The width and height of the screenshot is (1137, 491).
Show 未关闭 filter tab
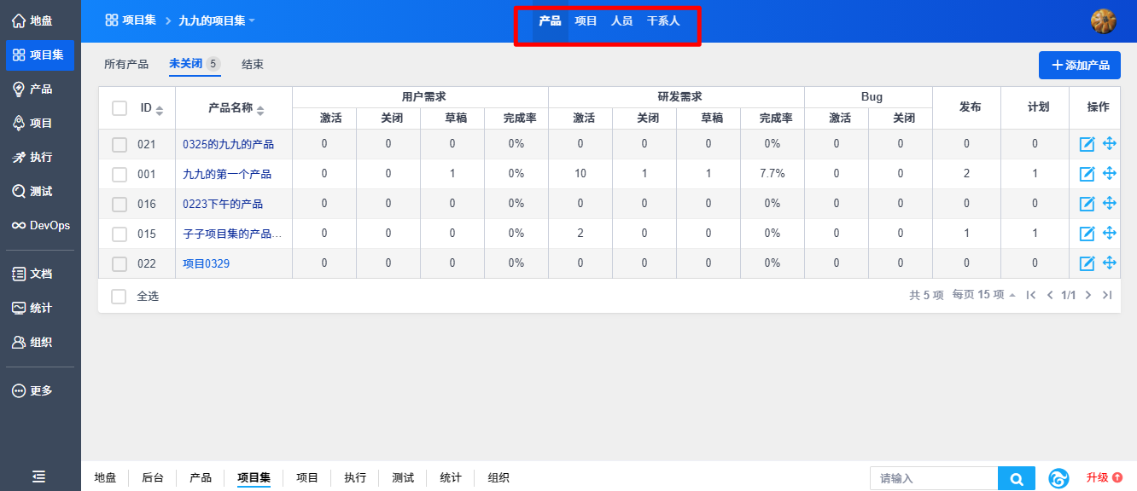(195, 64)
